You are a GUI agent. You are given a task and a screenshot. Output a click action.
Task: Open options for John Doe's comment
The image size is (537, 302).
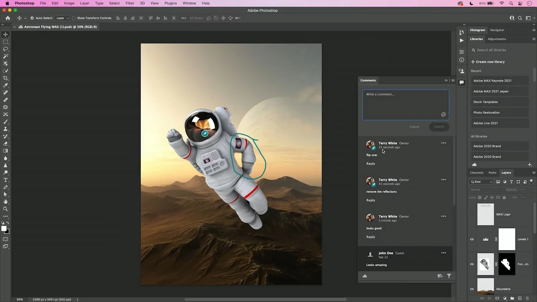click(443, 253)
